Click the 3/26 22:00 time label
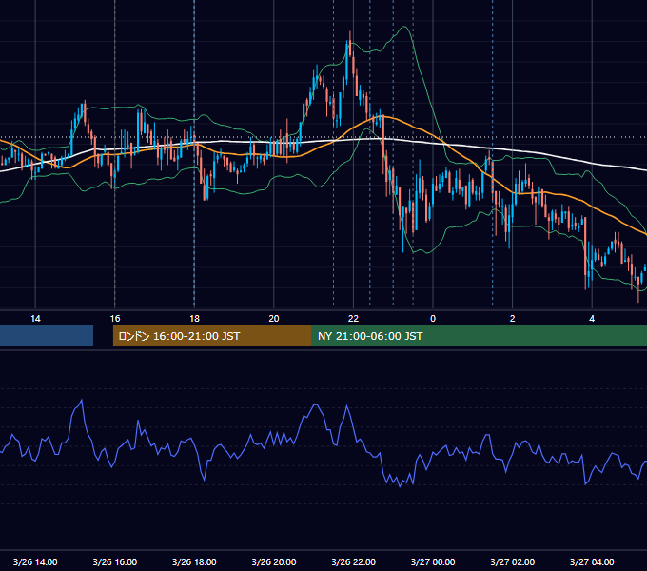647x571 pixels. (354, 561)
